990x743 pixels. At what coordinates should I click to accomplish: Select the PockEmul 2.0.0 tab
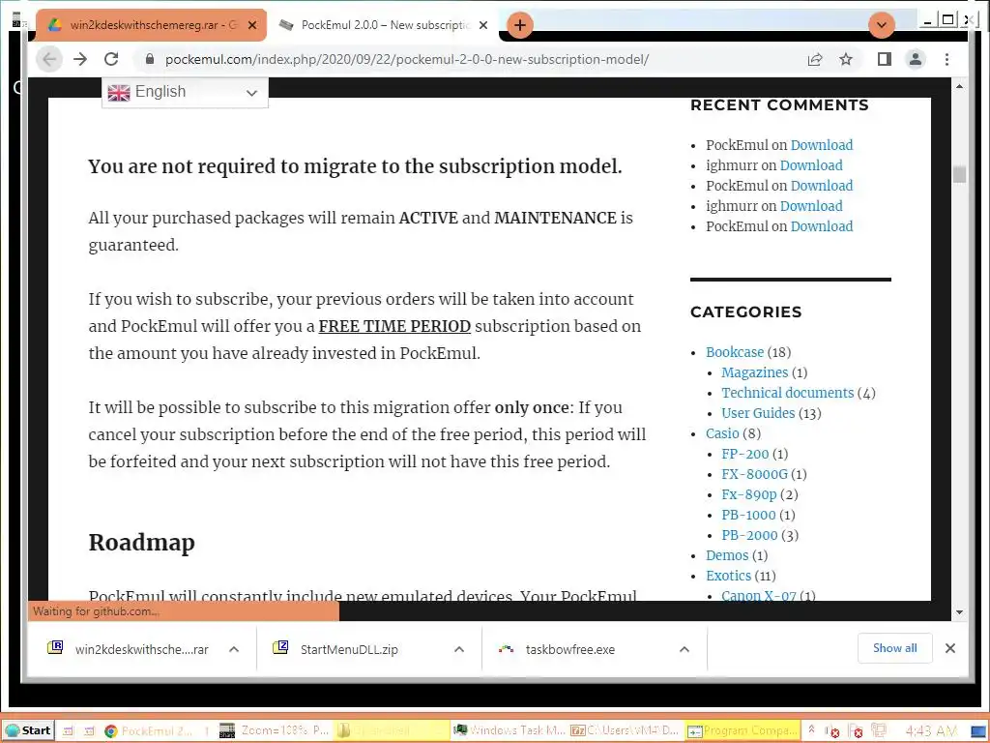tap(383, 25)
